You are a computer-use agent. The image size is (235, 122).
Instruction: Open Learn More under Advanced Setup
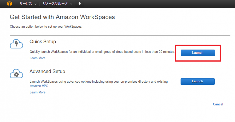click(37, 92)
